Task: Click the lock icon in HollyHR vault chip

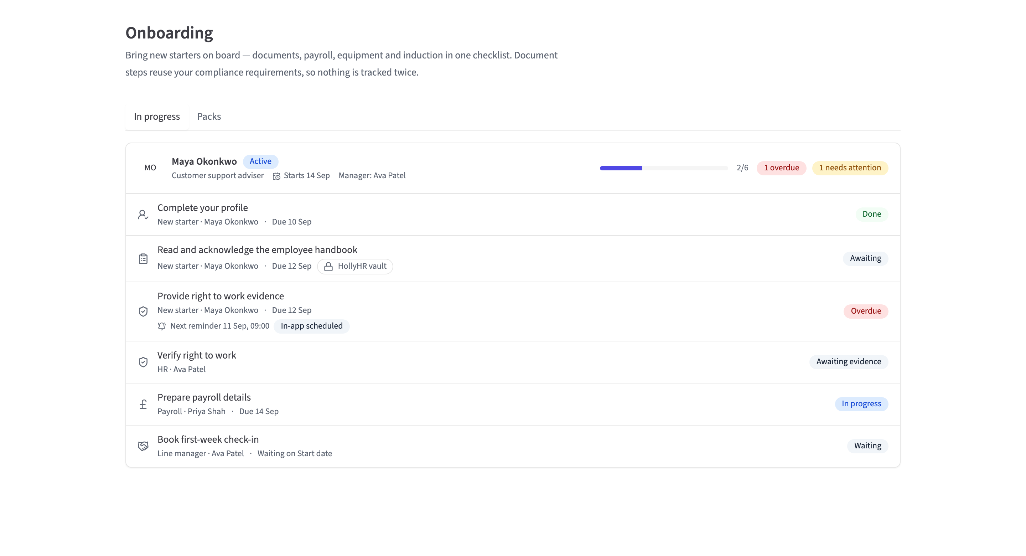Action: click(328, 266)
